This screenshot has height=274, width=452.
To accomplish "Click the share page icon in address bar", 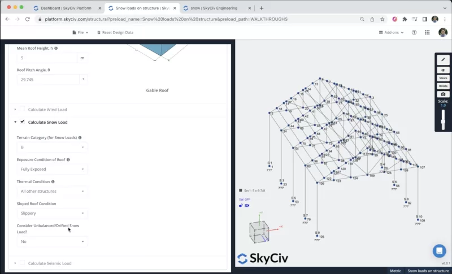I will (372, 19).
